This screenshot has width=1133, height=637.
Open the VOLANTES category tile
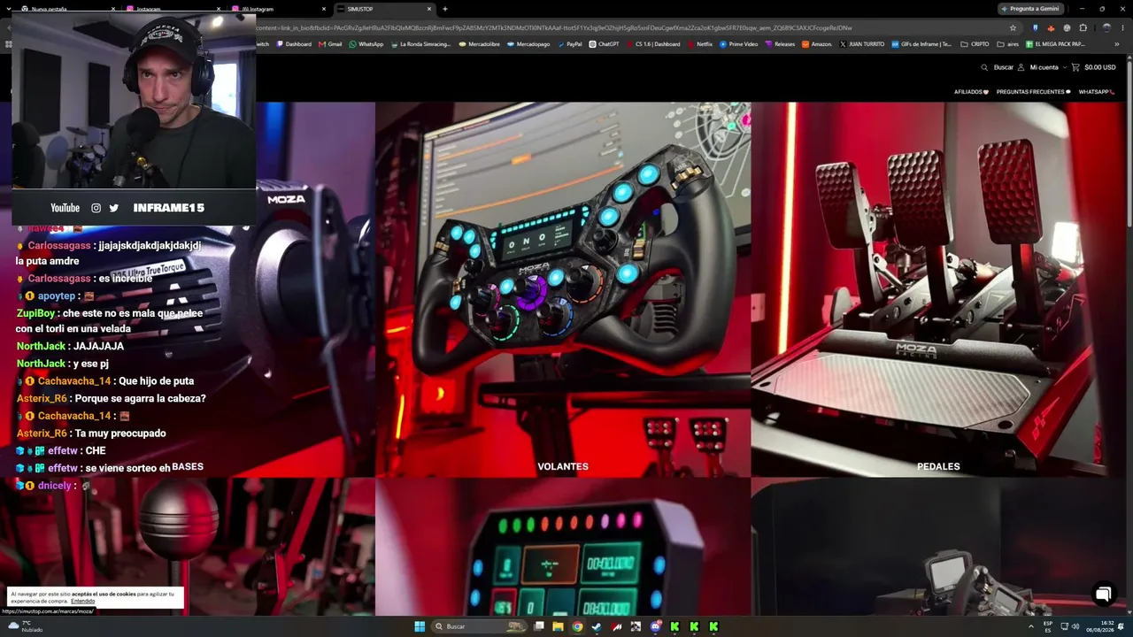click(563, 289)
